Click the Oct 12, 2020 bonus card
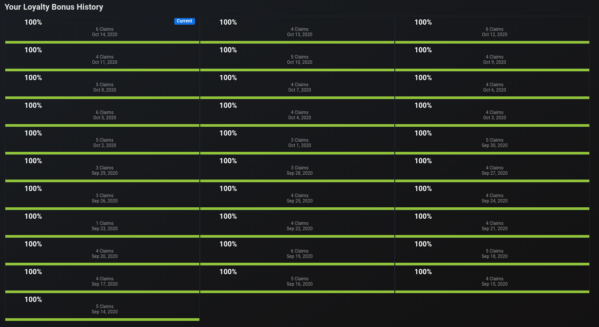Image resolution: width=599 pixels, height=327 pixels. click(492, 30)
